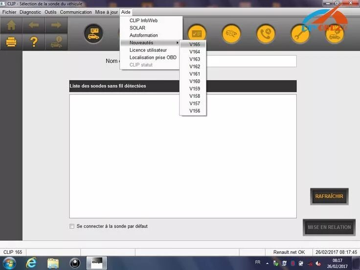Choose SOLAR in the Aide menu

[137, 28]
